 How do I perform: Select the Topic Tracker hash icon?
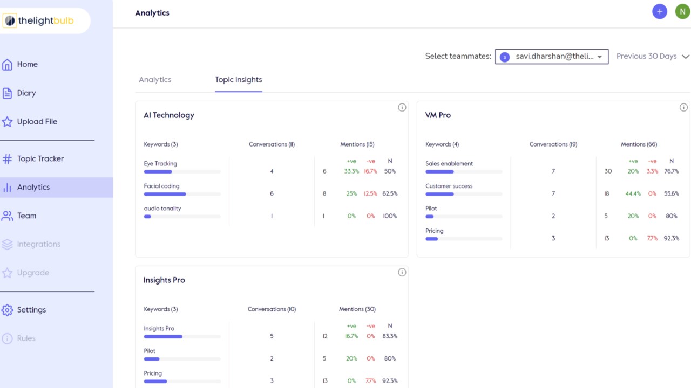(x=7, y=159)
